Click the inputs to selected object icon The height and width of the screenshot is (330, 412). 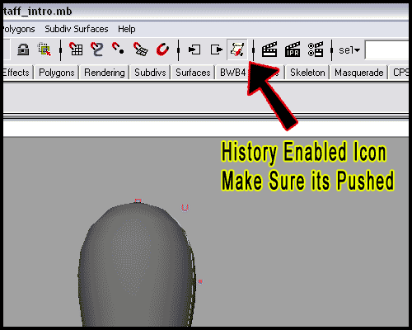194,49
